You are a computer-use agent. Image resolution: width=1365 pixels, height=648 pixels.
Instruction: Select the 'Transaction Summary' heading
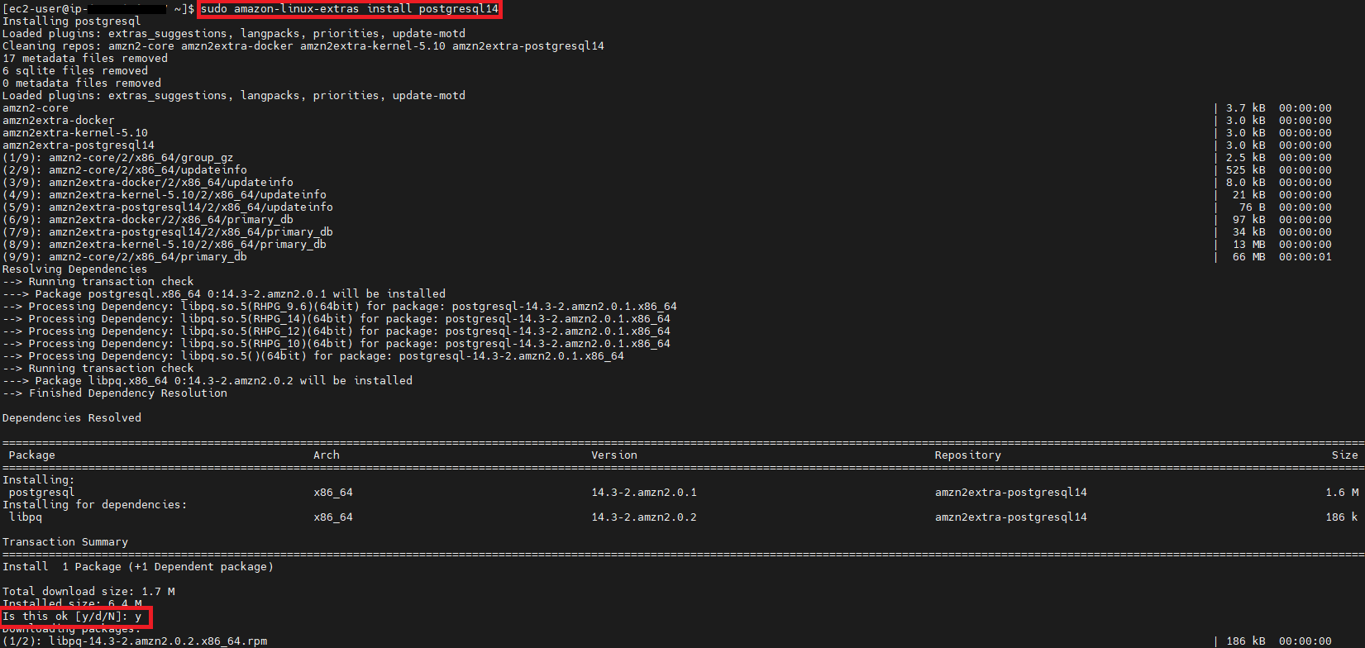[x=65, y=542]
